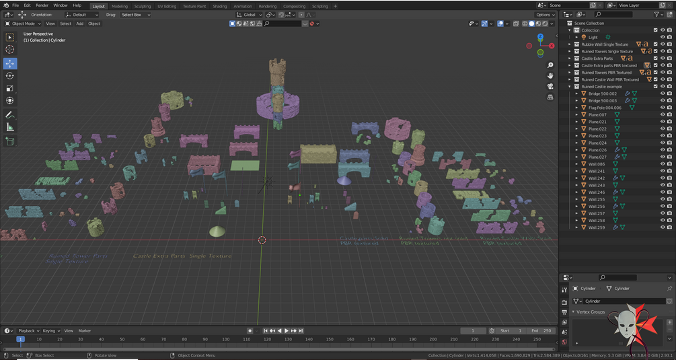
Task: Click frame 100 on timeline ruler
Action: [225, 339]
